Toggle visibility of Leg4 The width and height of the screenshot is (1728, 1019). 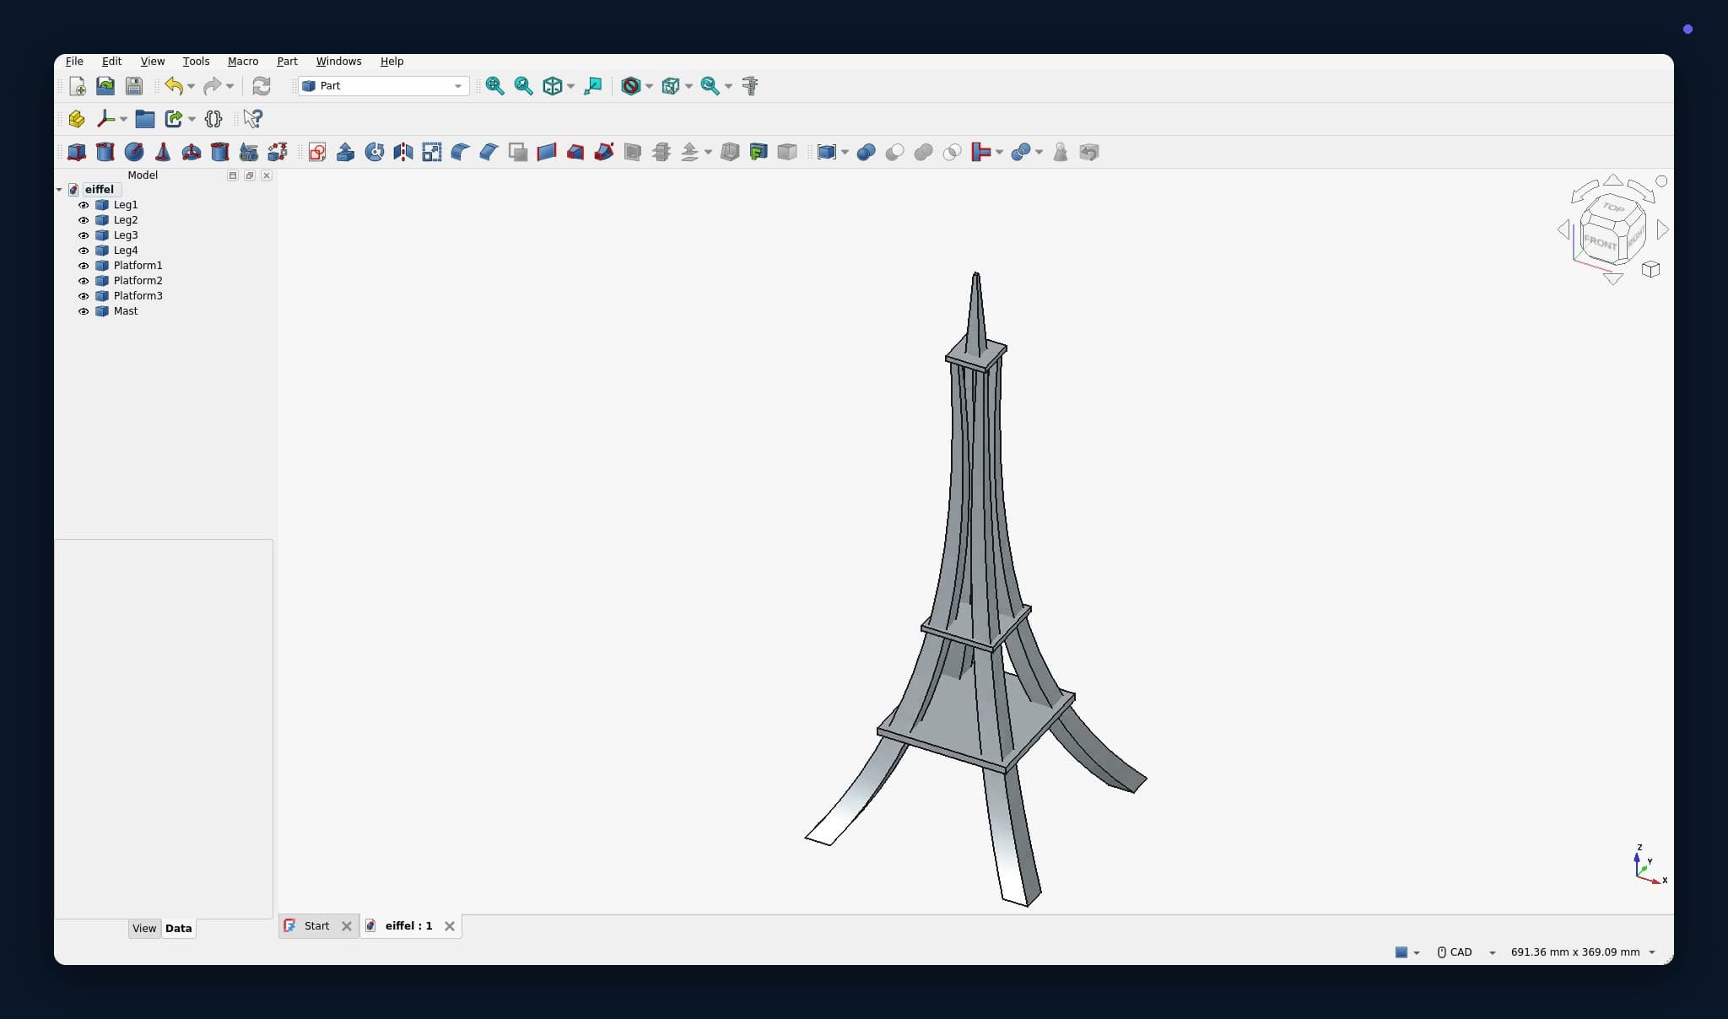click(x=84, y=251)
